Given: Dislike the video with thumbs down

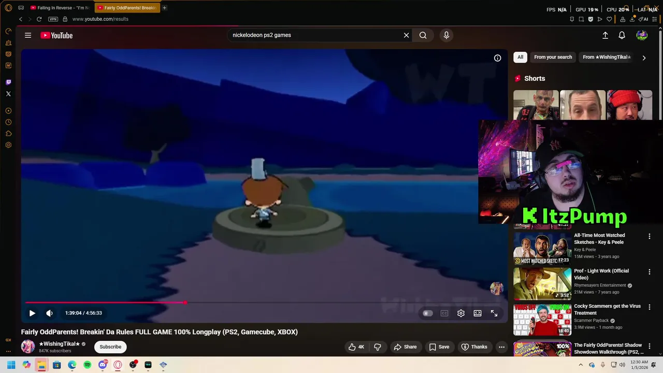Looking at the screenshot, I should pyautogui.click(x=378, y=347).
